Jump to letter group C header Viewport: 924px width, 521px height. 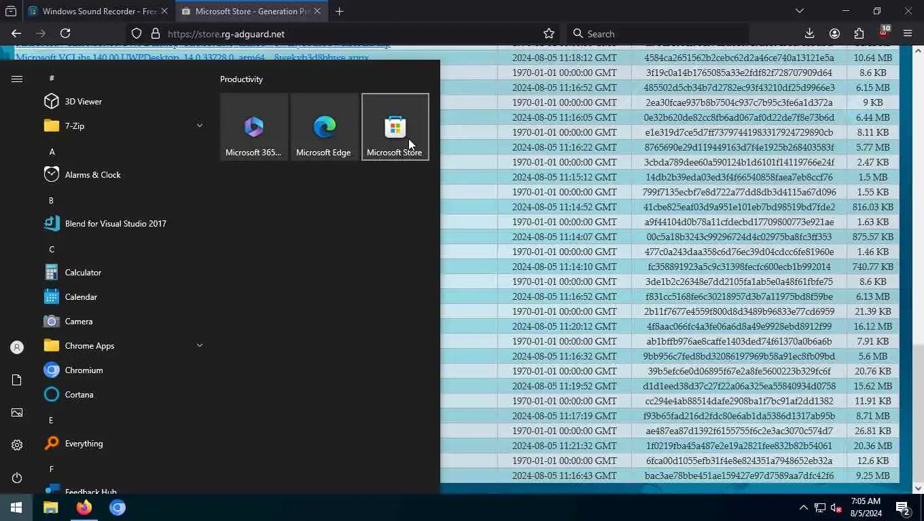tap(52, 250)
